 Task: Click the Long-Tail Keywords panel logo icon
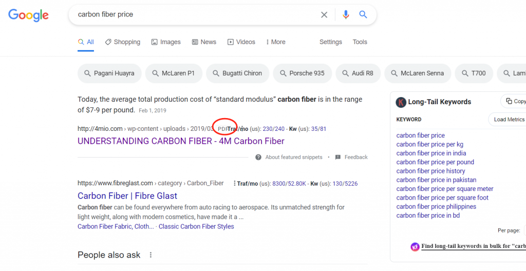pyautogui.click(x=401, y=102)
